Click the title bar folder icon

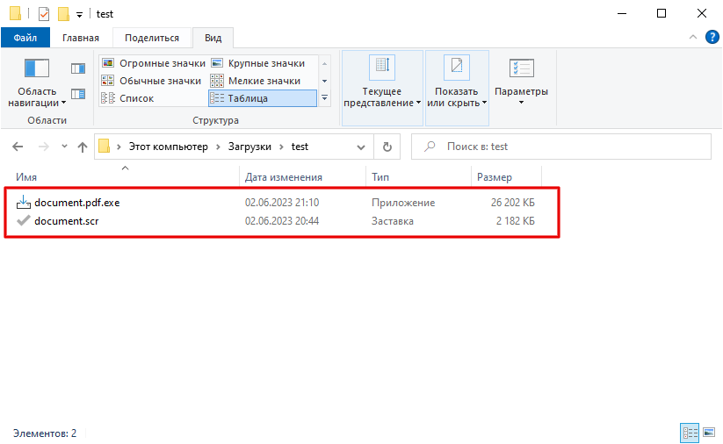pyautogui.click(x=15, y=13)
